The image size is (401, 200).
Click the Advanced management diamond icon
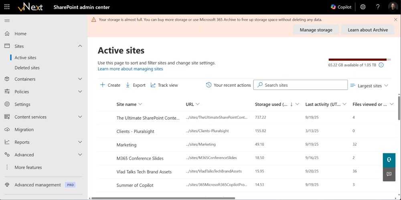coord(7,185)
